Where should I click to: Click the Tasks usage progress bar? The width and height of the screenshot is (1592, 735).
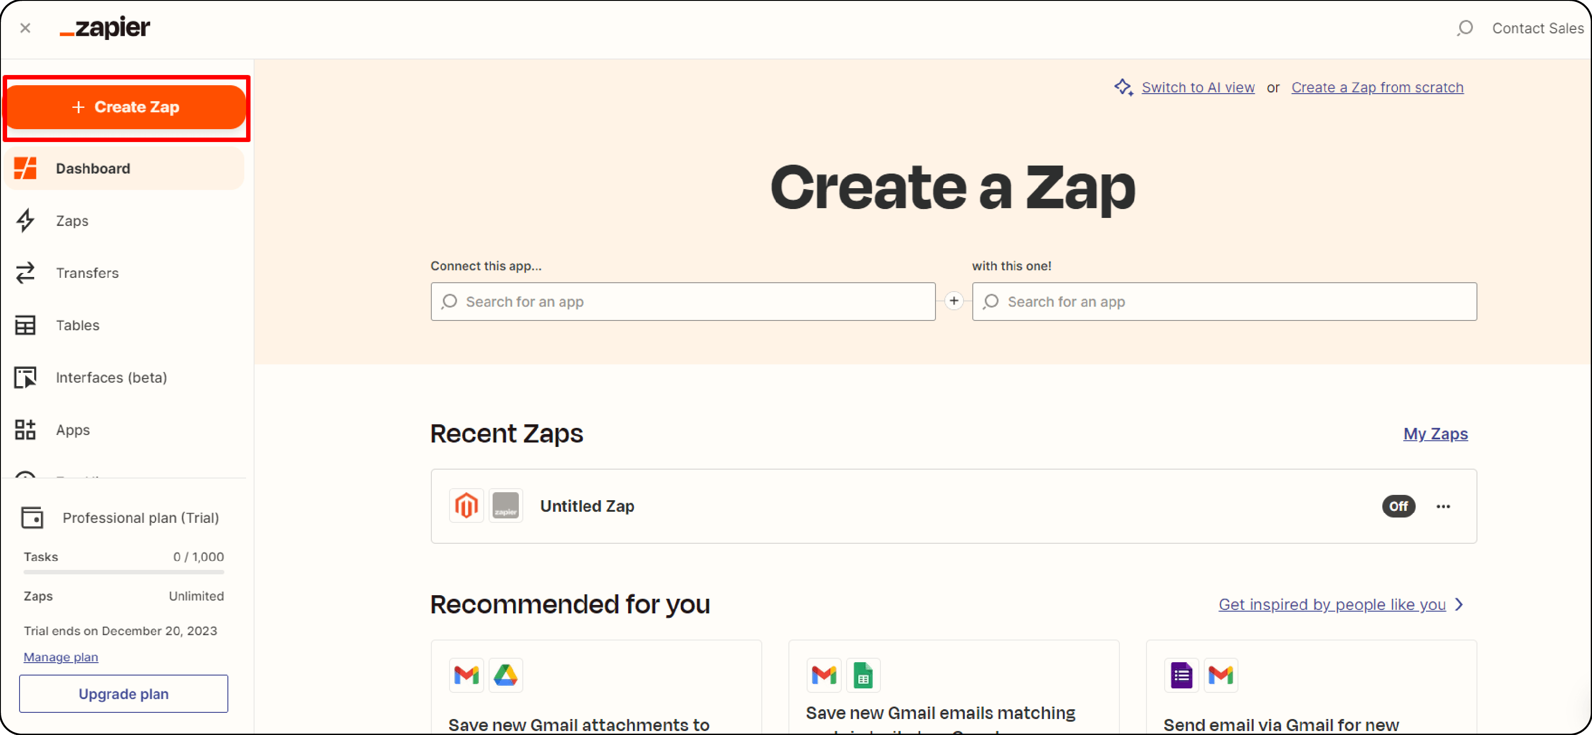(x=123, y=572)
